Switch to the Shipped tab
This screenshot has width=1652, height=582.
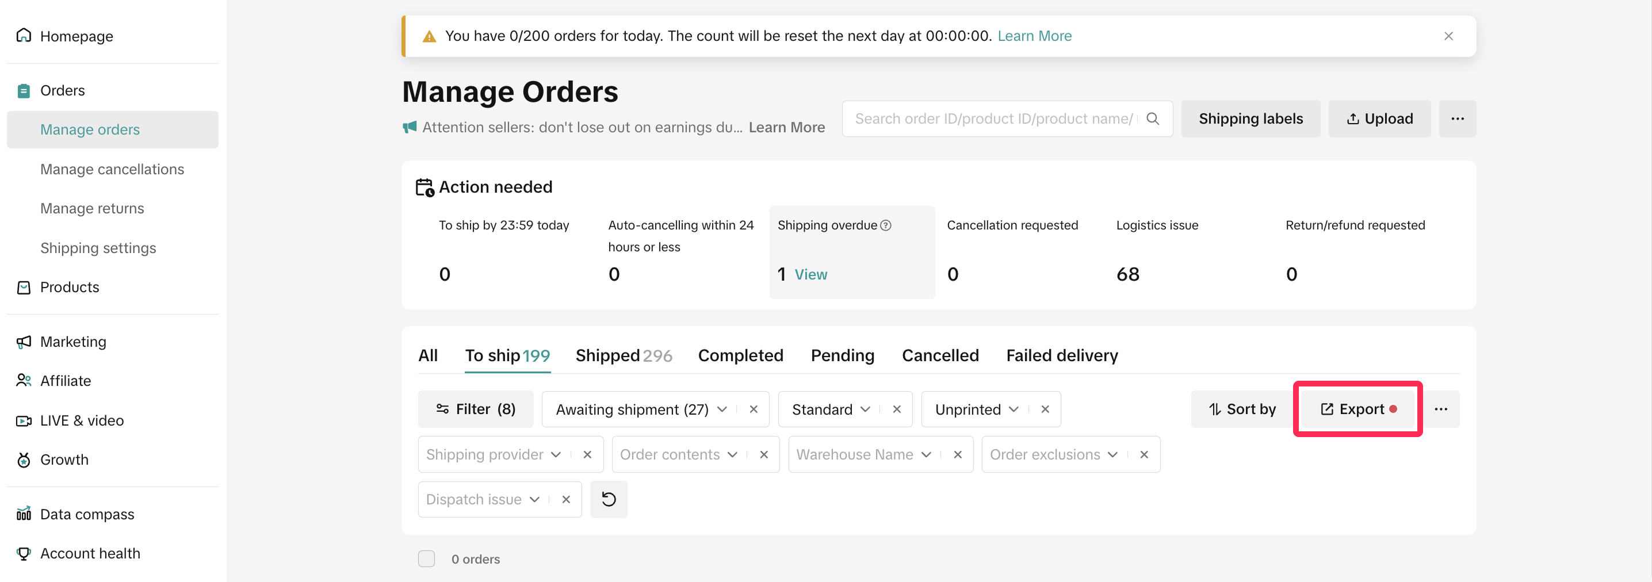point(623,355)
